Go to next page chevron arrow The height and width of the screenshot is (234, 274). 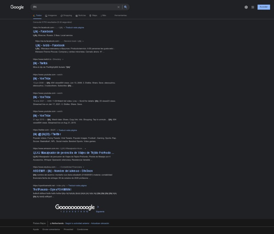pos(98,207)
